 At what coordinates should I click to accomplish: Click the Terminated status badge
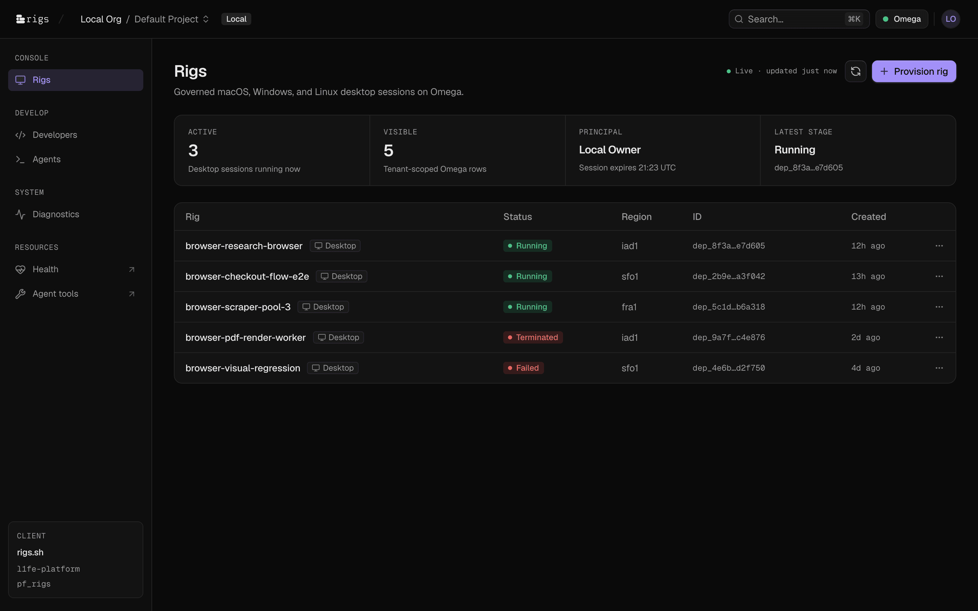pyautogui.click(x=533, y=337)
